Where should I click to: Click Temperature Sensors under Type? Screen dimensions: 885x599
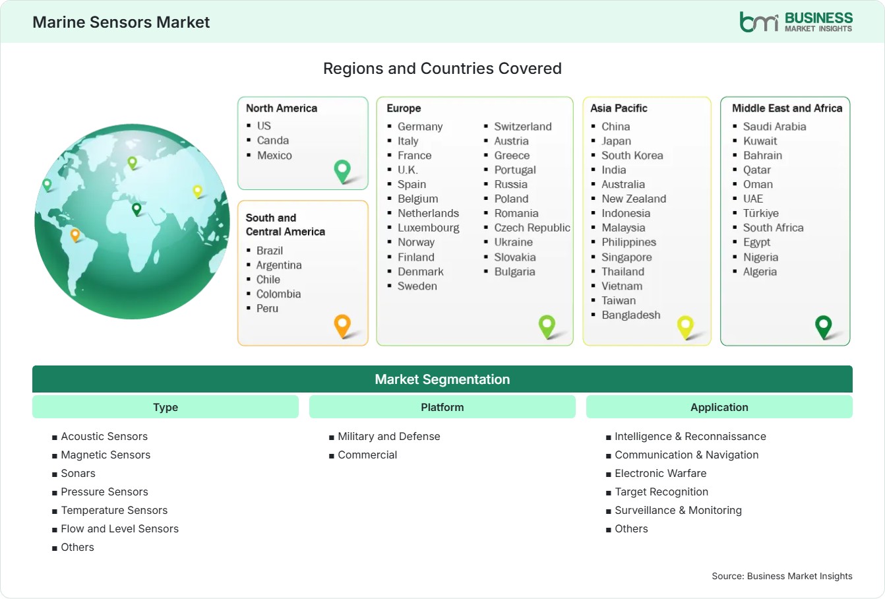[114, 511]
